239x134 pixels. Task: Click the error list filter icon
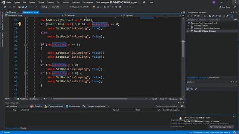(84, 106)
